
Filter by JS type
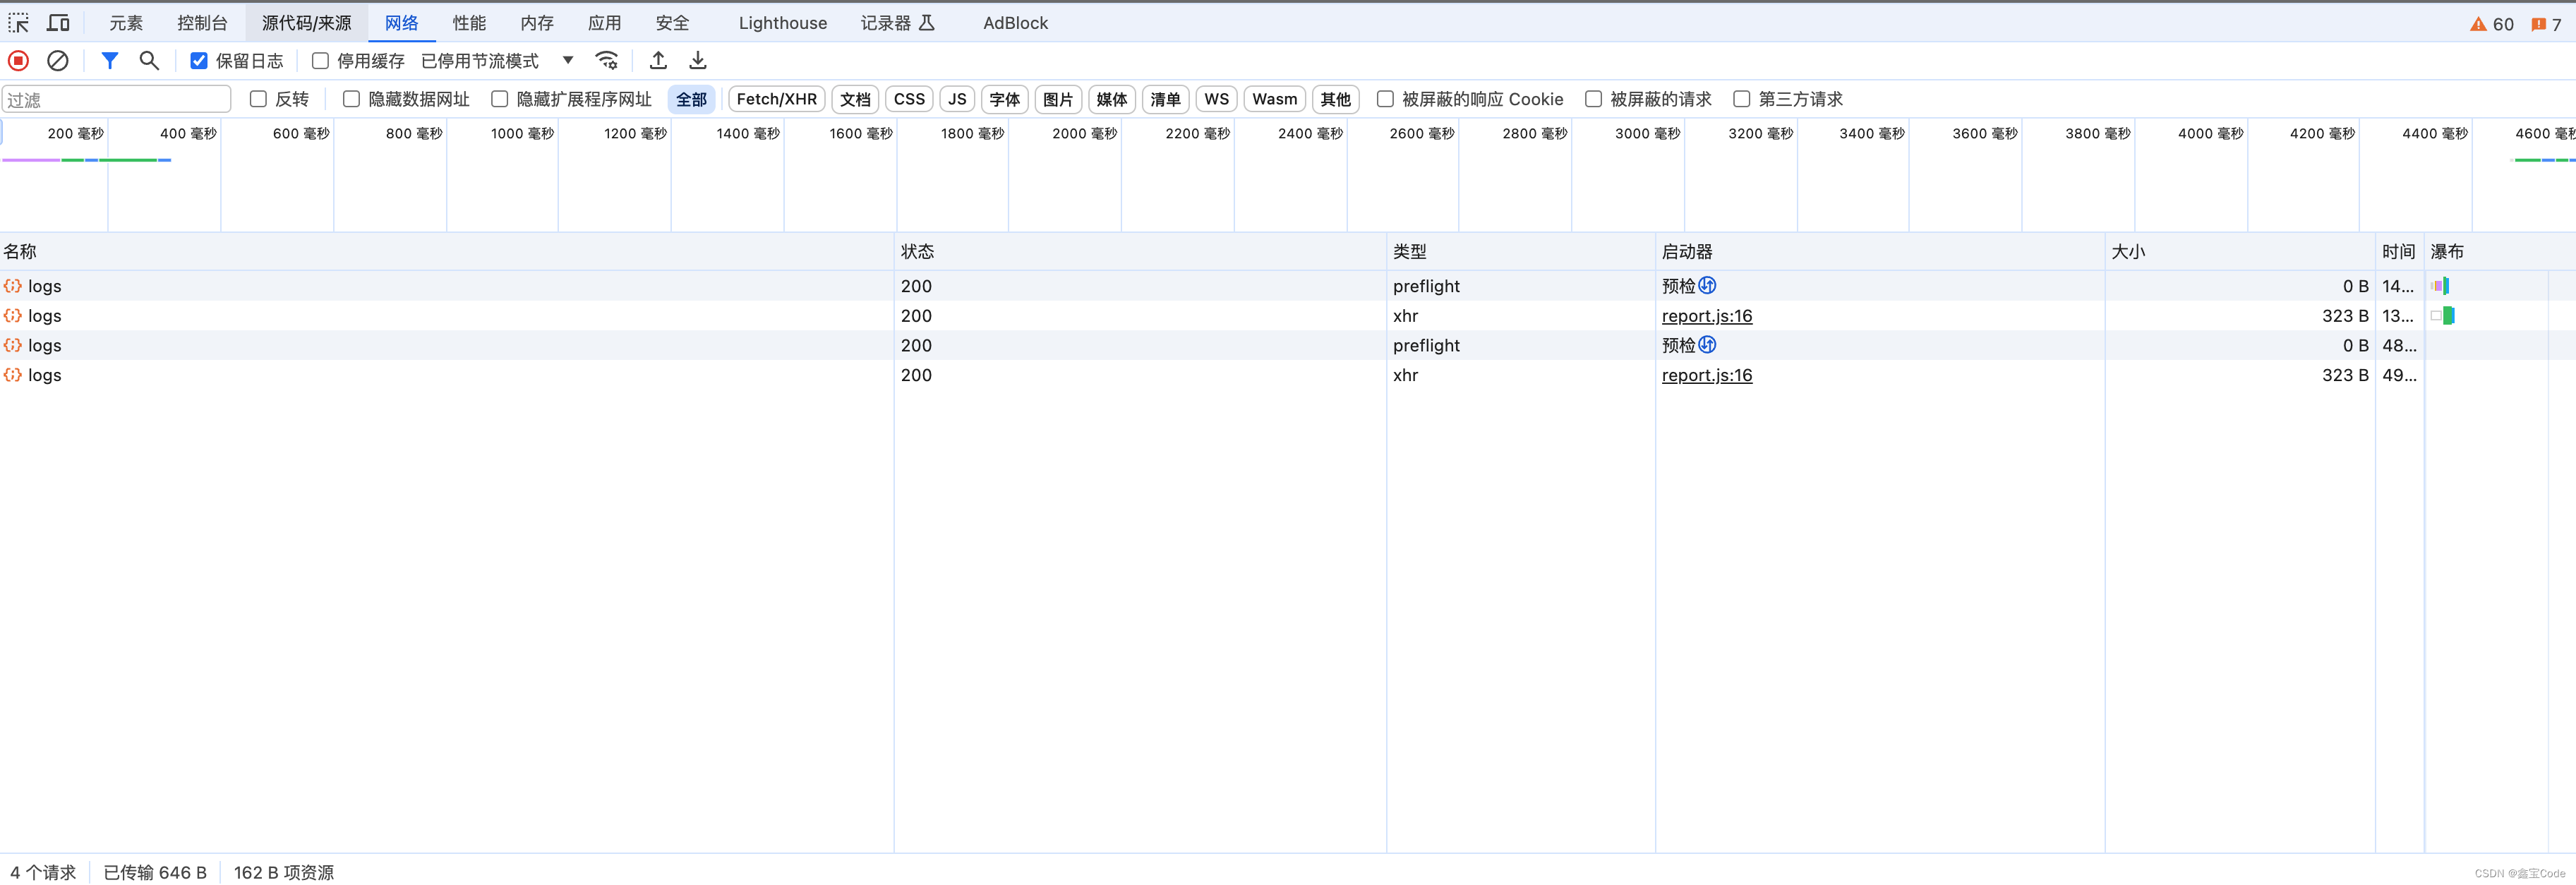(957, 99)
